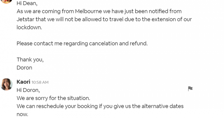
Task: Click the 'Thank you,' line
Action: pyautogui.click(x=30, y=60)
